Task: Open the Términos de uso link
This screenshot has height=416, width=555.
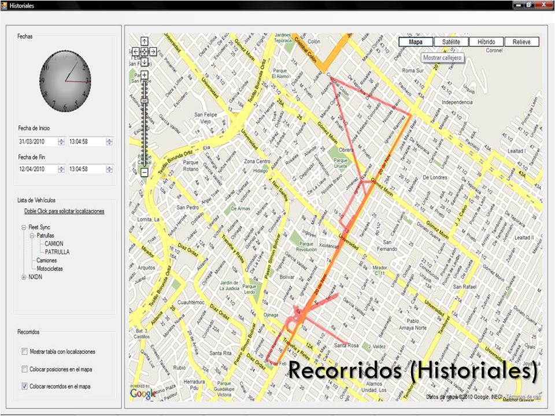Action: tap(523, 397)
